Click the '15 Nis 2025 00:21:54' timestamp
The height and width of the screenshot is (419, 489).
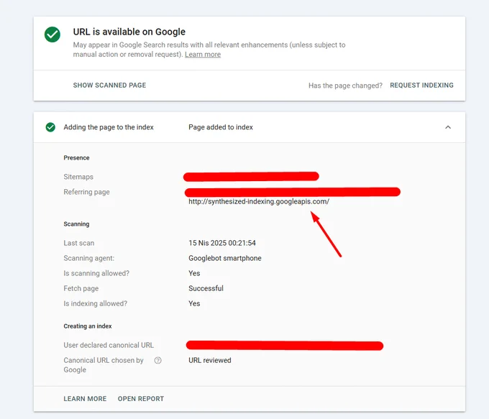pos(222,243)
